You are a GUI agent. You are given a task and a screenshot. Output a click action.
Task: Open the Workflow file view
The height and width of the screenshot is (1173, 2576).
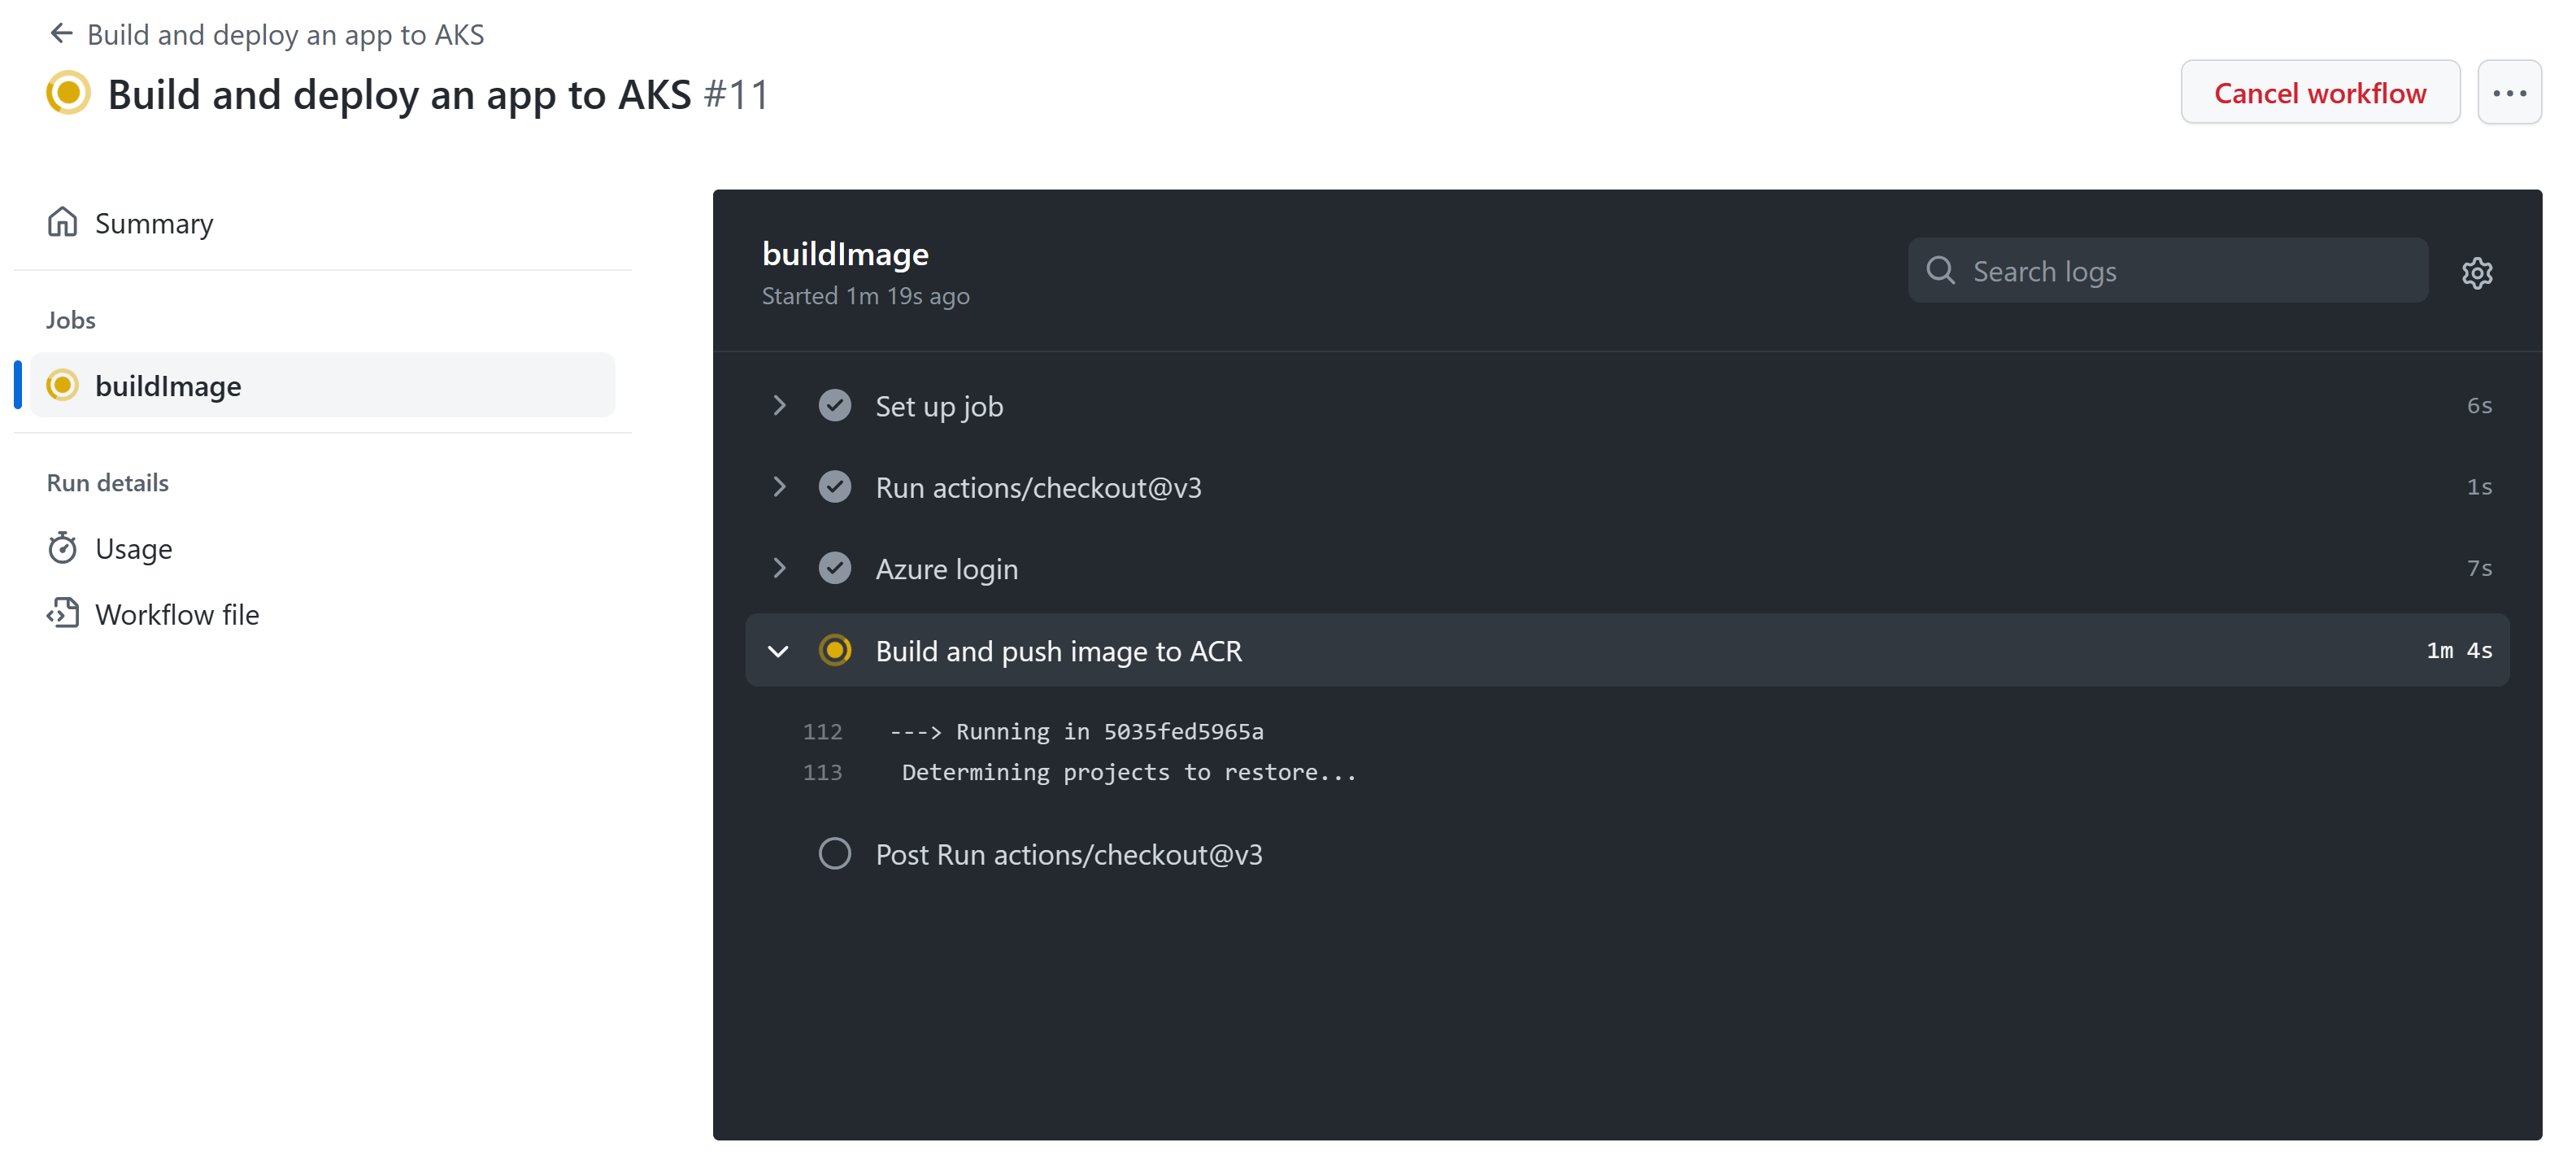click(177, 614)
